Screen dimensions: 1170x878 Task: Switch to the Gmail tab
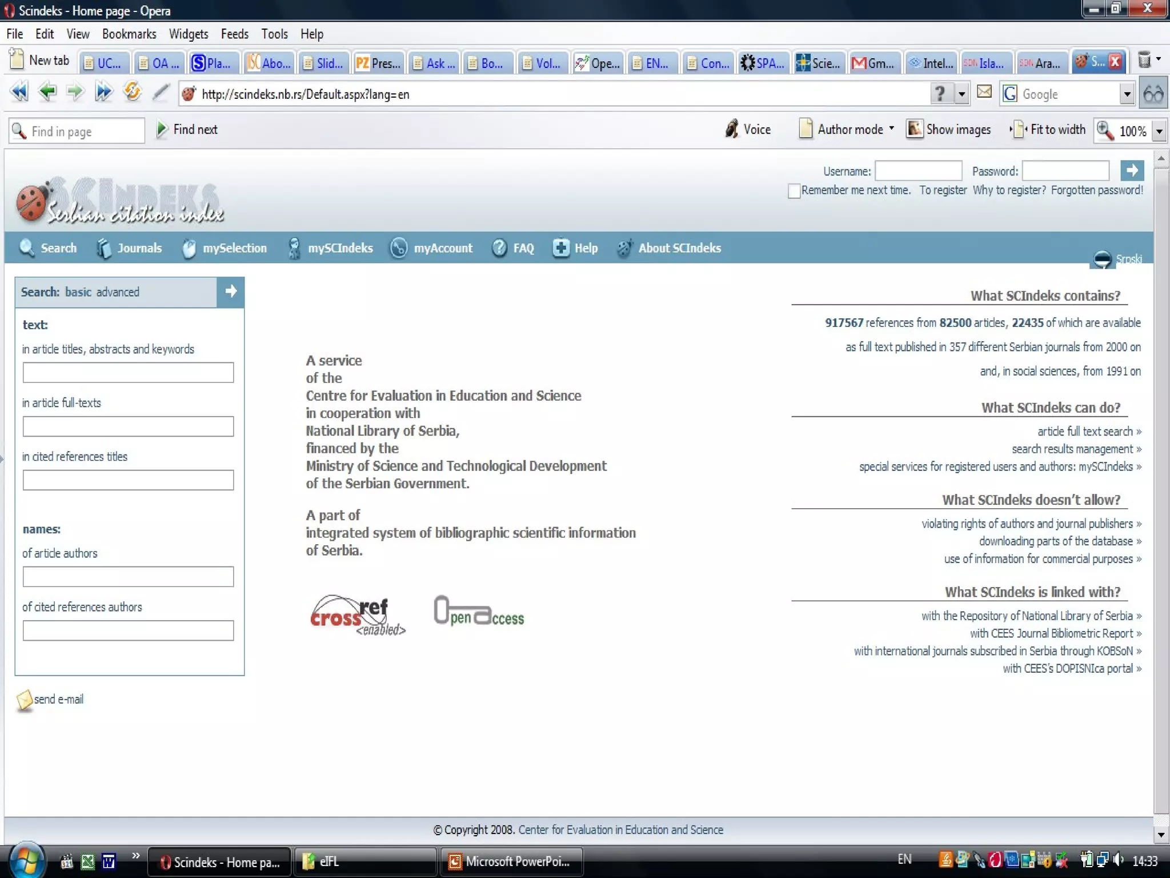pyautogui.click(x=874, y=63)
